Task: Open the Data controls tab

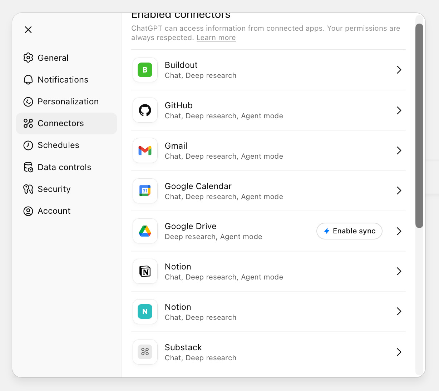Action: pyautogui.click(x=66, y=167)
